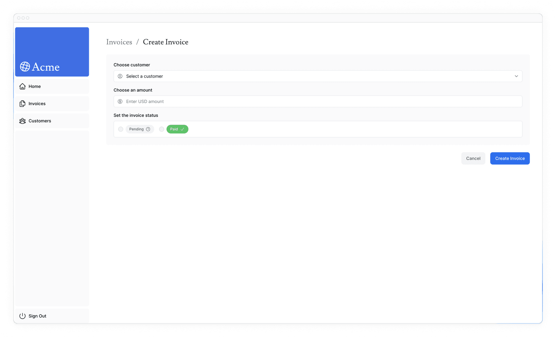Click the Acme globe icon
556x337 pixels.
pos(25,66)
